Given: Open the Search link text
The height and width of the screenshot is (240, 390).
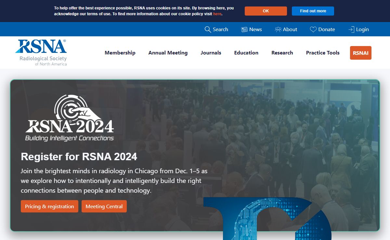Looking at the screenshot, I should [220, 30].
